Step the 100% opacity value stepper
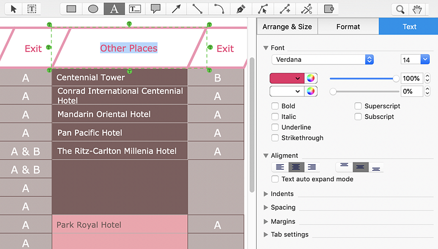Image resolution: width=438 pixels, height=249 pixels. [x=428, y=78]
